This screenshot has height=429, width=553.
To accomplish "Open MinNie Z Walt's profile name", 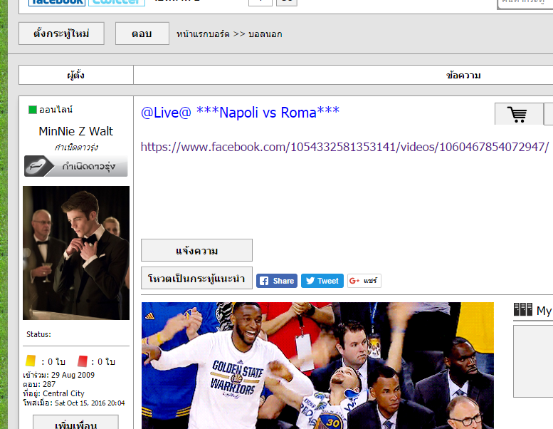I will click(76, 131).
